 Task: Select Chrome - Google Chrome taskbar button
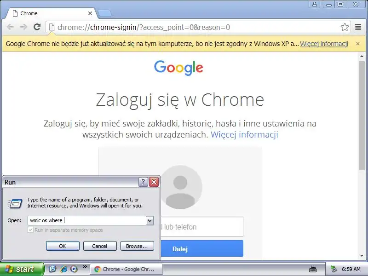[x=126, y=269]
